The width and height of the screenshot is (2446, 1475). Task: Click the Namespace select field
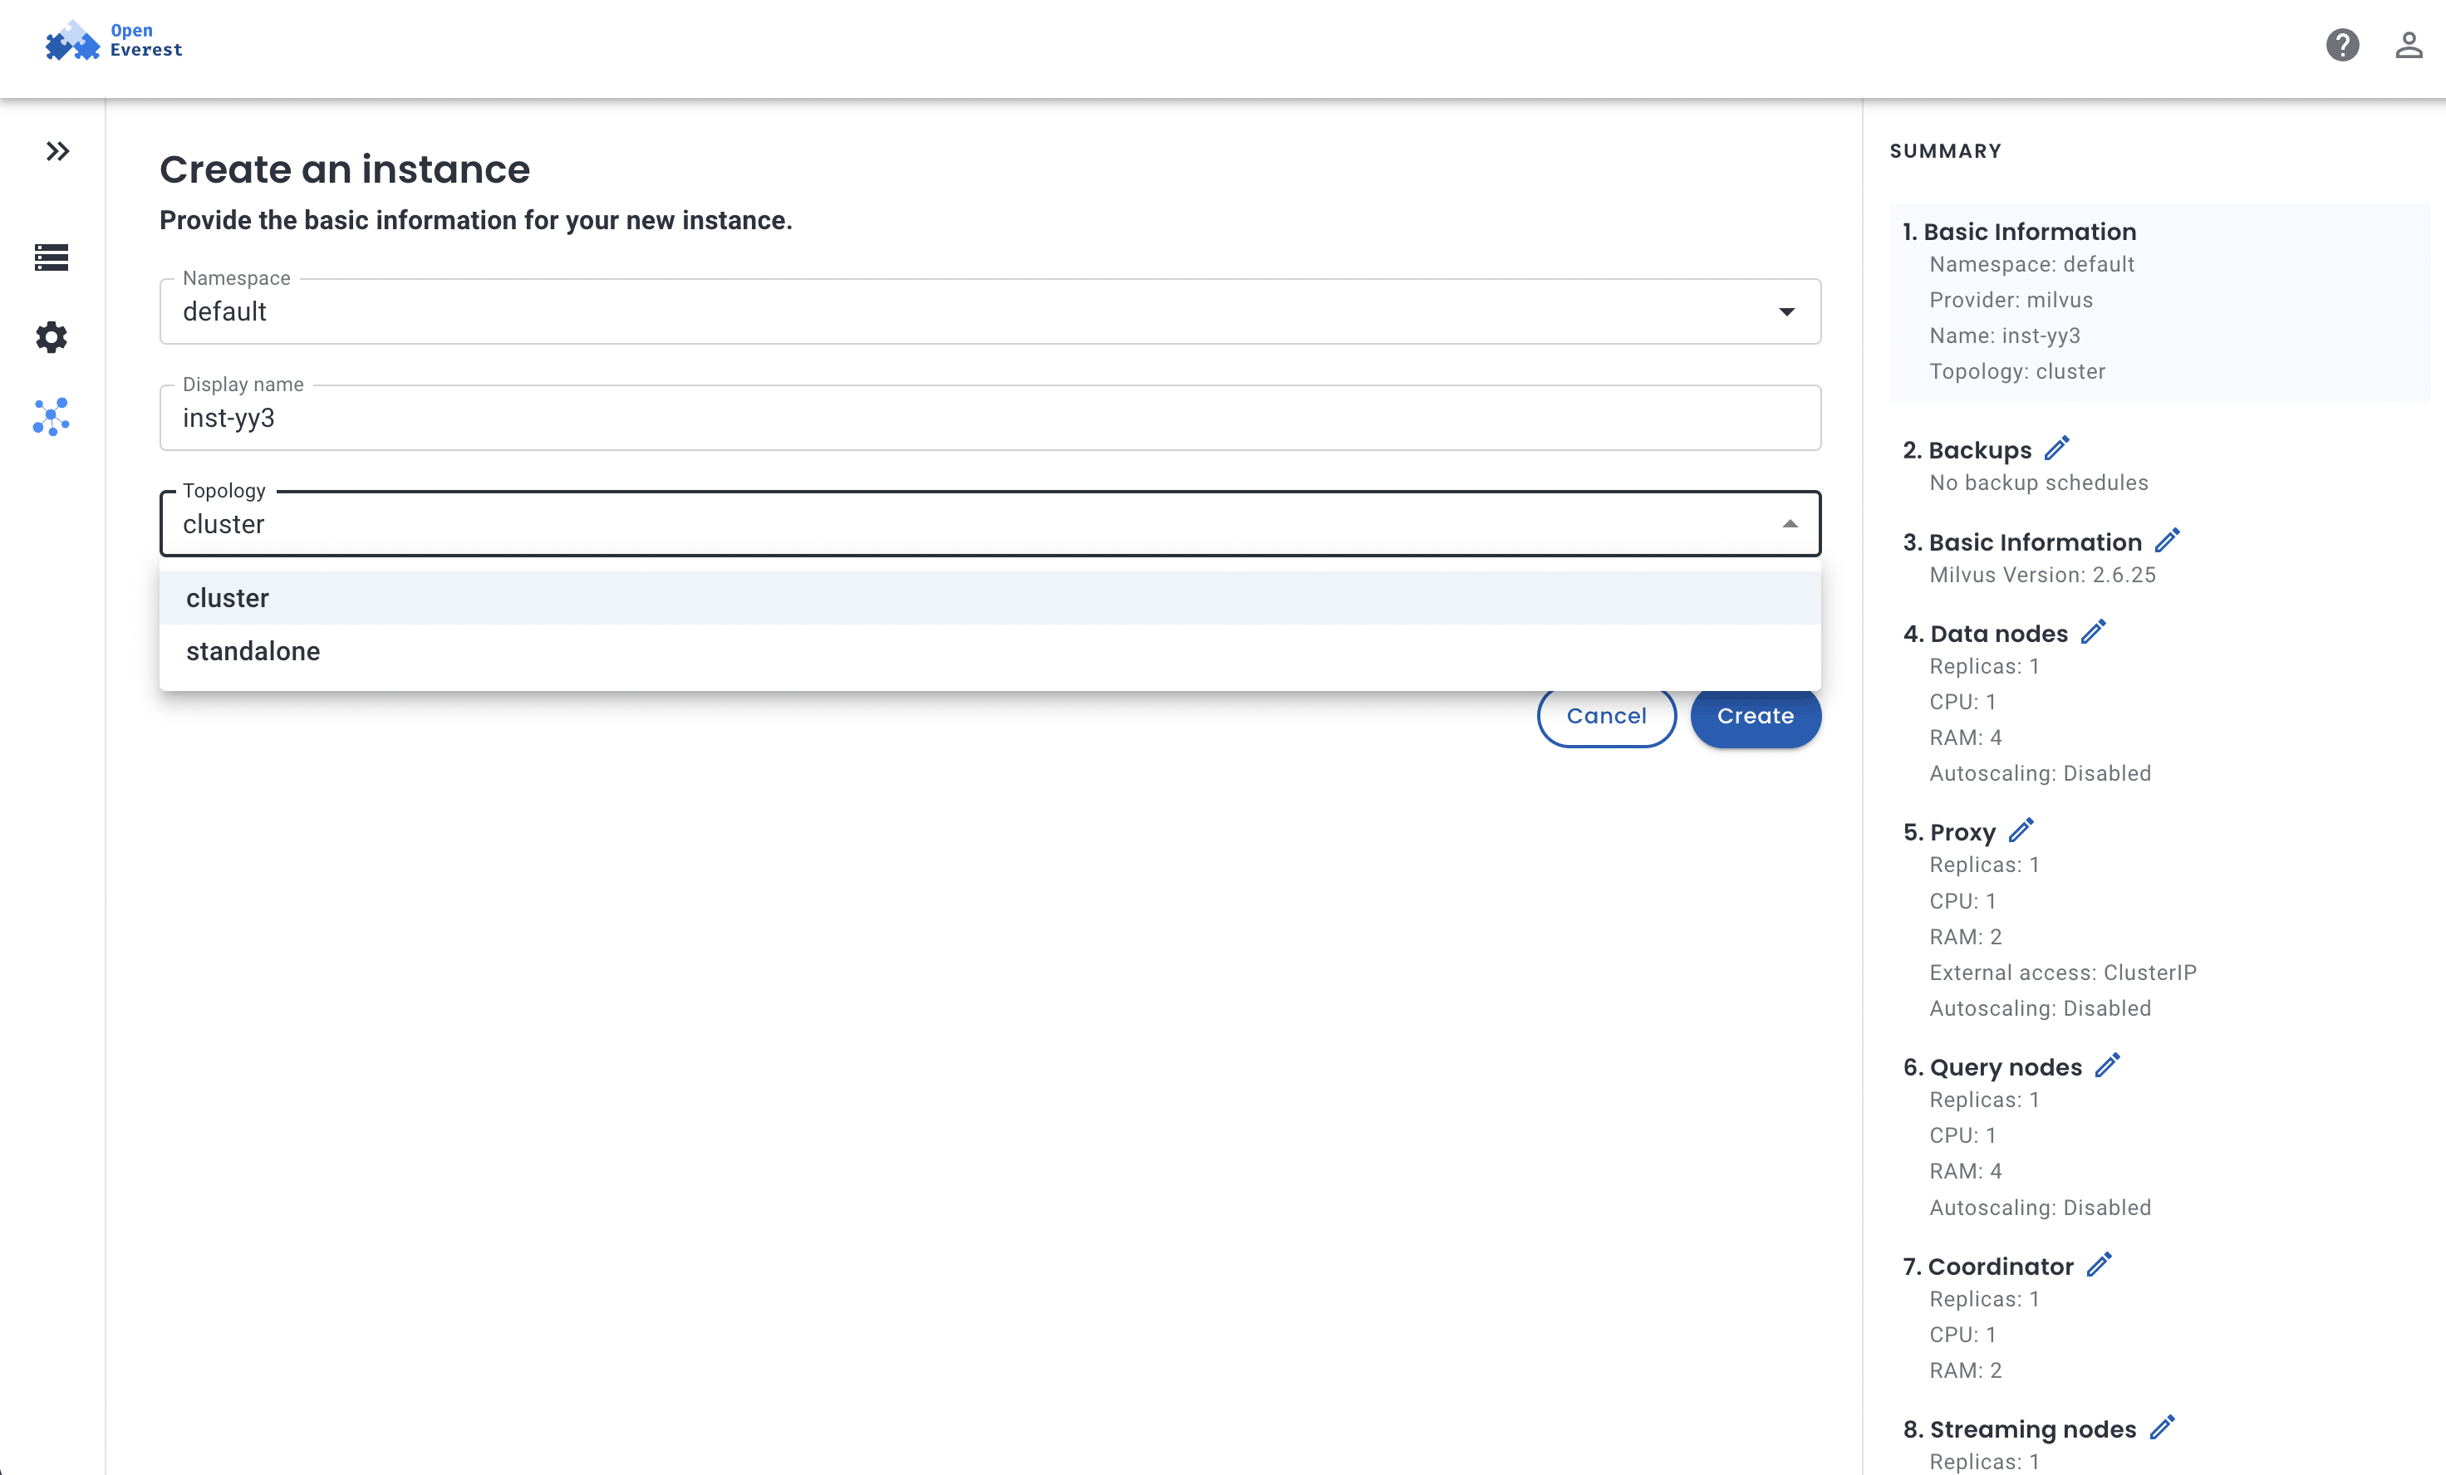pyautogui.click(x=990, y=311)
